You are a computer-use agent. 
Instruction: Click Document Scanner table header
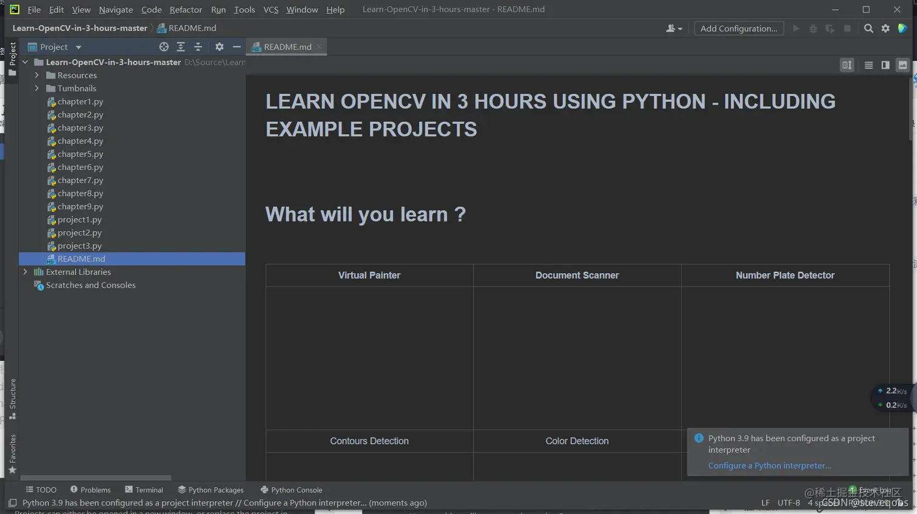coord(577,276)
